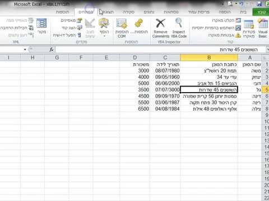Click the Undo icon in quick access toolbar
269x201 pixels.
(x=241, y=3)
